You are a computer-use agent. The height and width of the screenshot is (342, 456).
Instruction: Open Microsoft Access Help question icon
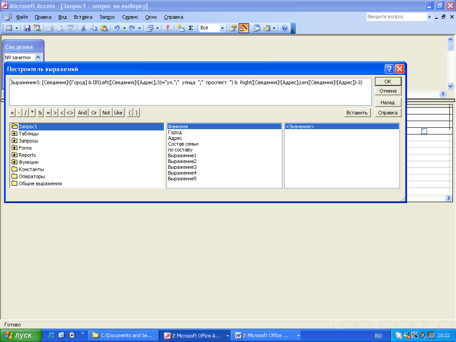[285, 28]
